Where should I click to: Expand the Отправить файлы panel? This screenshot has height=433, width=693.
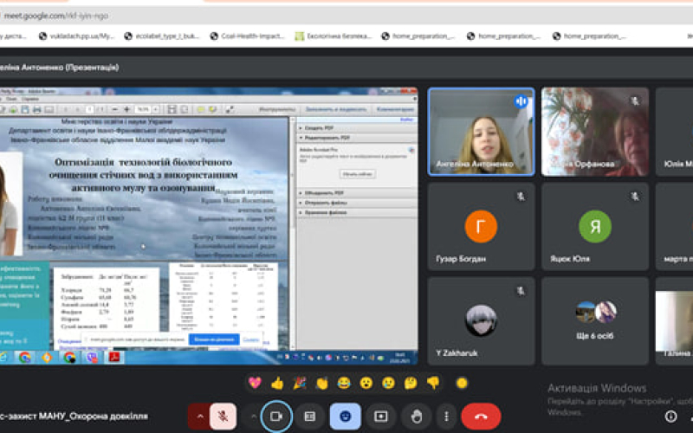pos(356,203)
